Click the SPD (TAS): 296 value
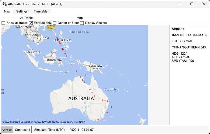 (x=183, y=61)
